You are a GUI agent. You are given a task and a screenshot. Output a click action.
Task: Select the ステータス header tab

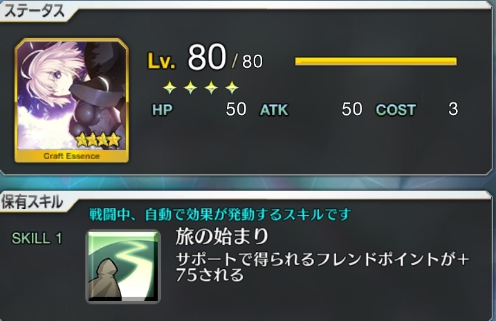[34, 11]
